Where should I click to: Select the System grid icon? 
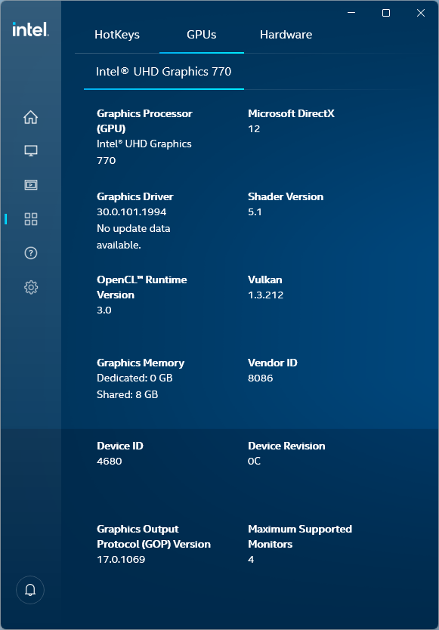pos(30,219)
